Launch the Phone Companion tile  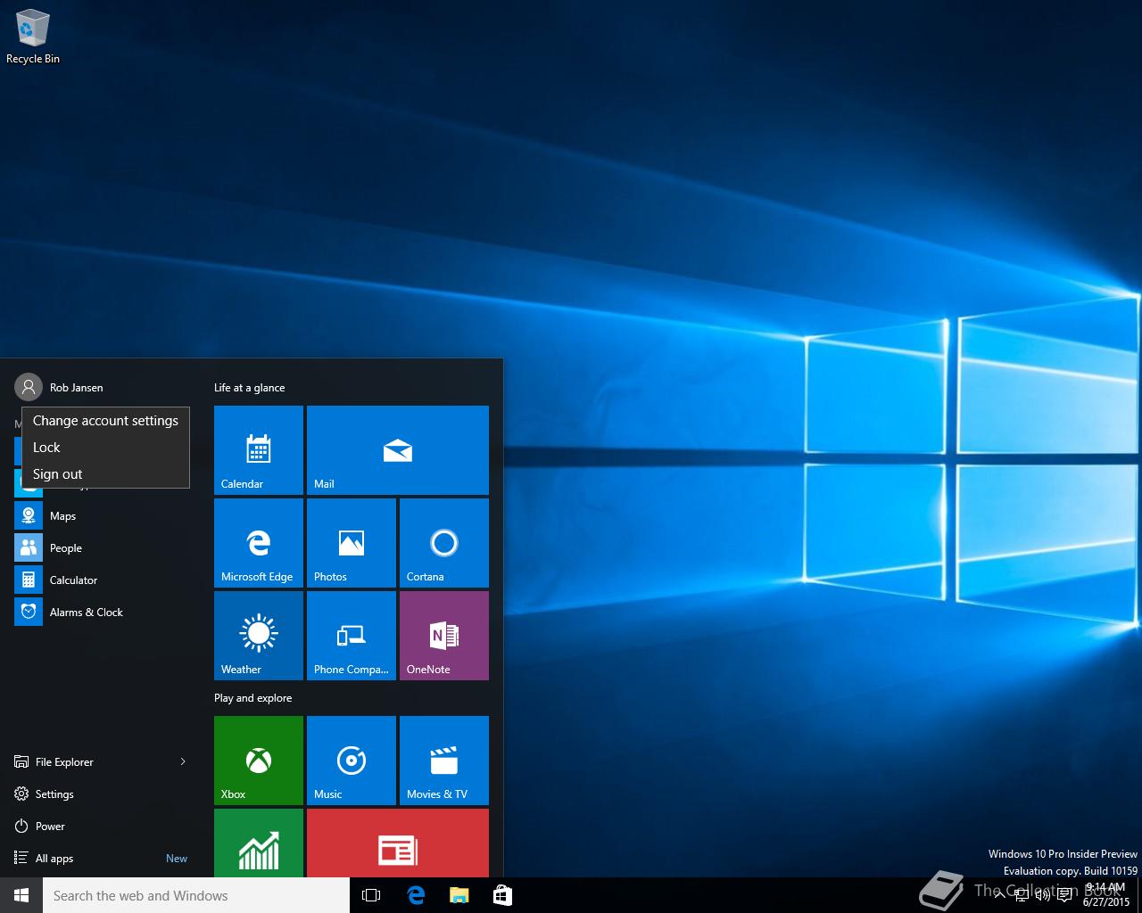[352, 636]
